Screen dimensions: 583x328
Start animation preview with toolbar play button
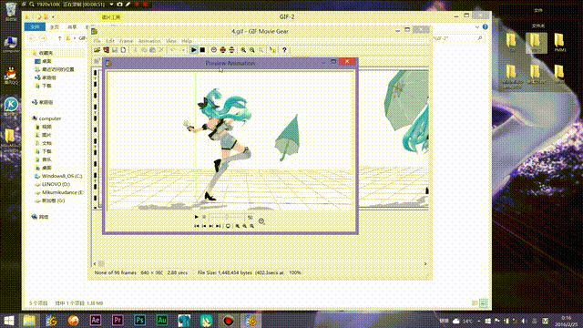[x=193, y=50]
